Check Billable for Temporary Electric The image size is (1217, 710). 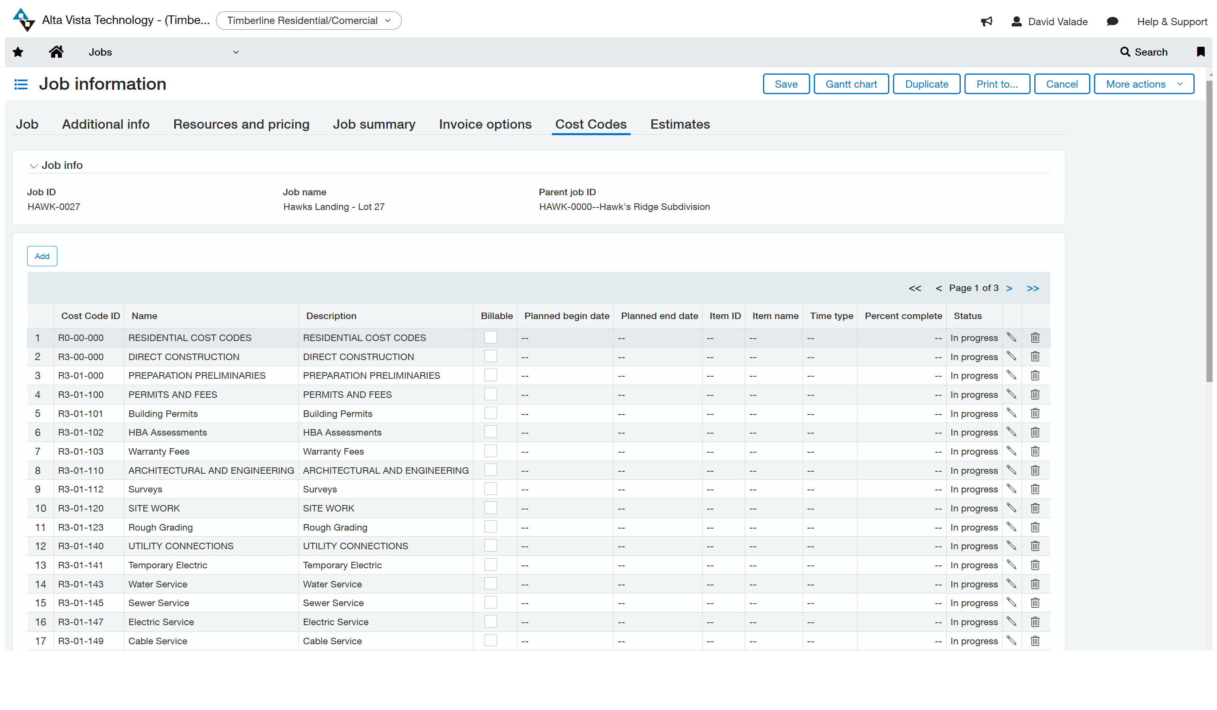[490, 564]
